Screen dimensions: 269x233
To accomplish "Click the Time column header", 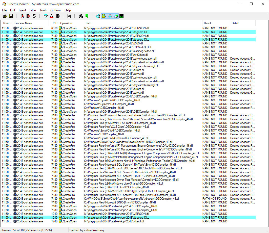I will pos(7,23).
